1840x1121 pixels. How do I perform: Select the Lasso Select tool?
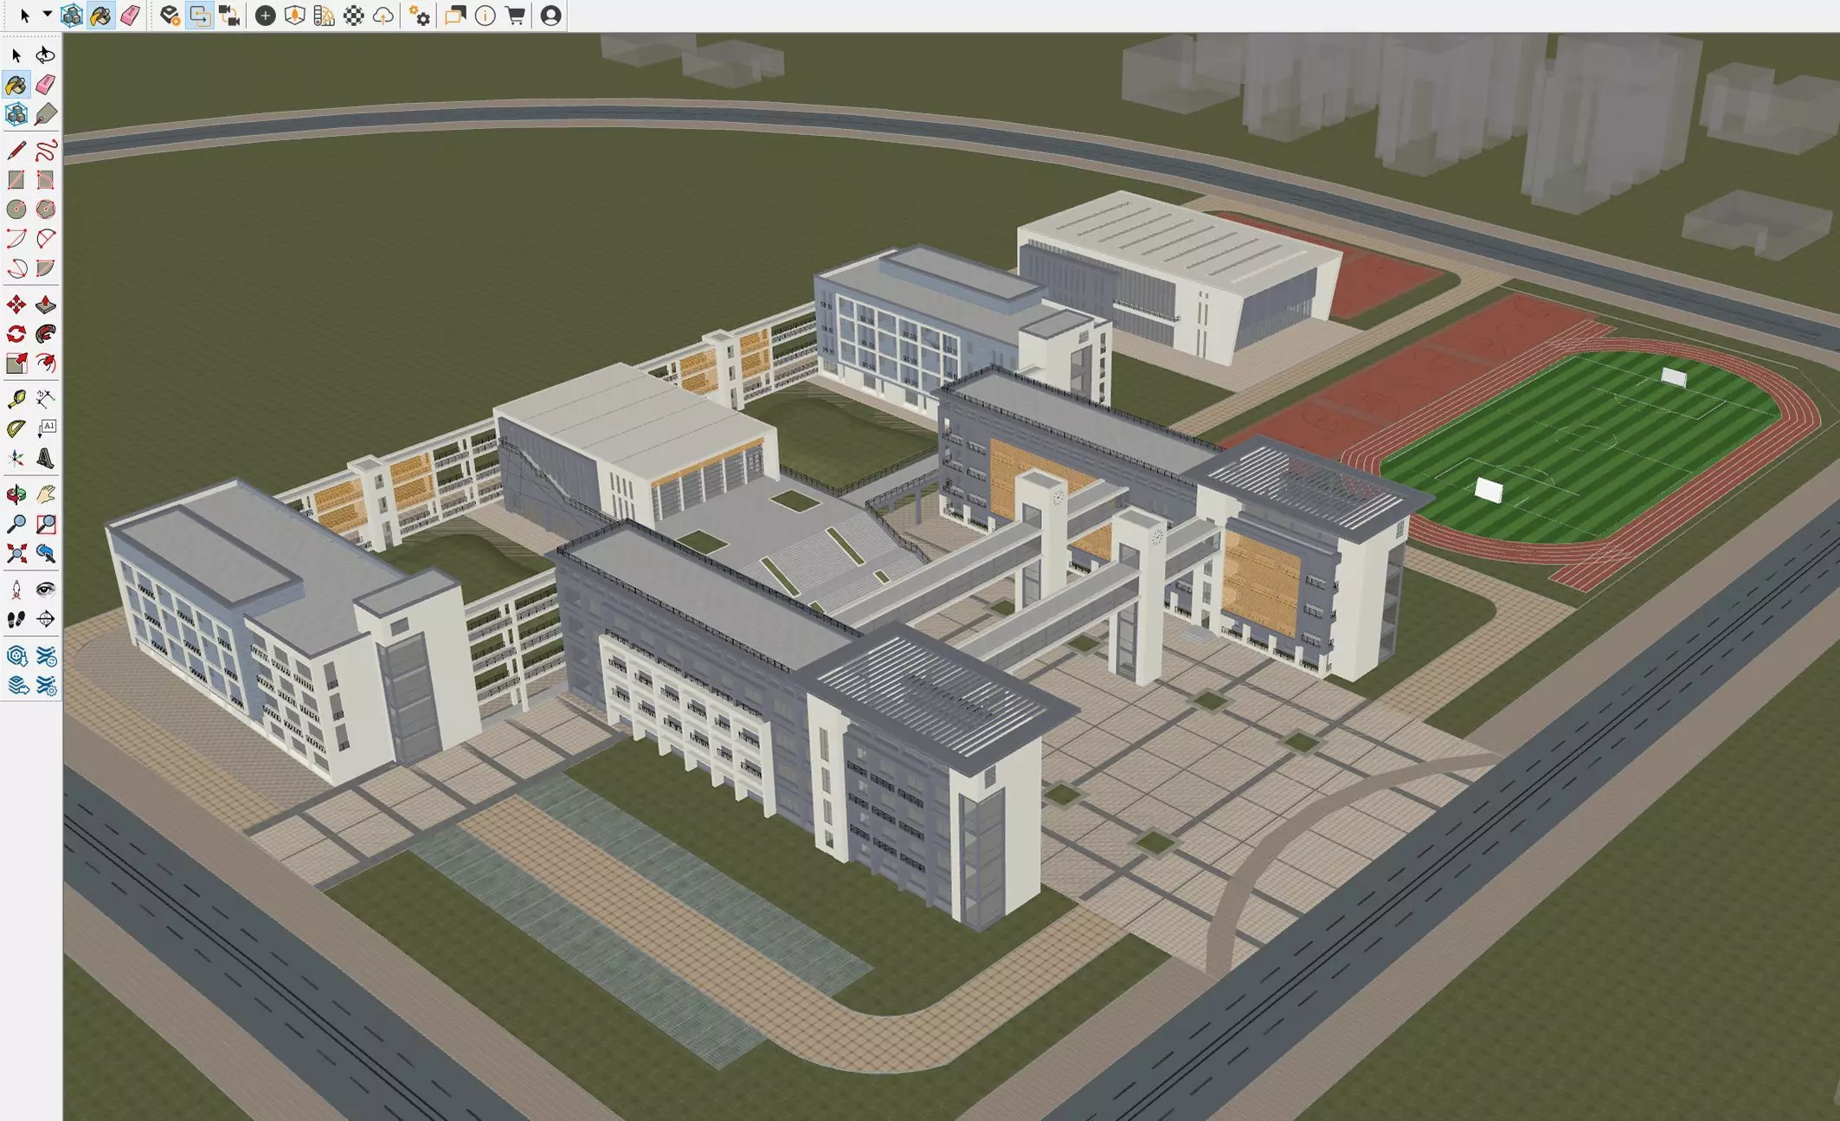45,55
